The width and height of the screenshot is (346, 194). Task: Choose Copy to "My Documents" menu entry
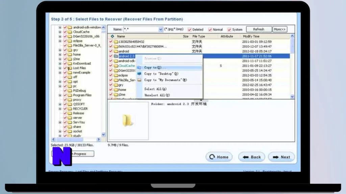click(169, 80)
